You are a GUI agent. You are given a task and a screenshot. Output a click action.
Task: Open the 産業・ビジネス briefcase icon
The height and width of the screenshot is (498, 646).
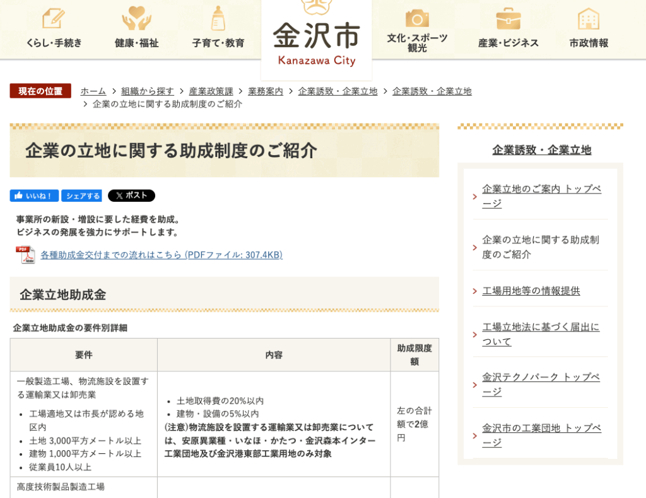pos(508,18)
